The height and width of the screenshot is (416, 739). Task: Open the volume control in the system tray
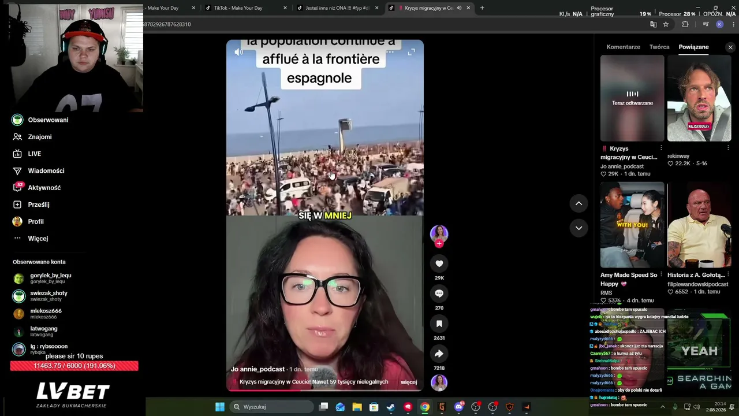697,407
